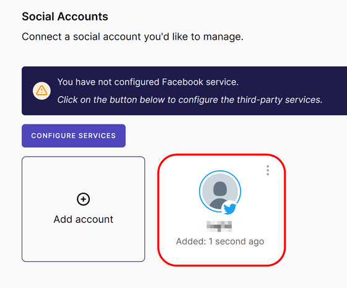Select the gray profile avatar image
This screenshot has height=288, width=347.
click(x=220, y=191)
